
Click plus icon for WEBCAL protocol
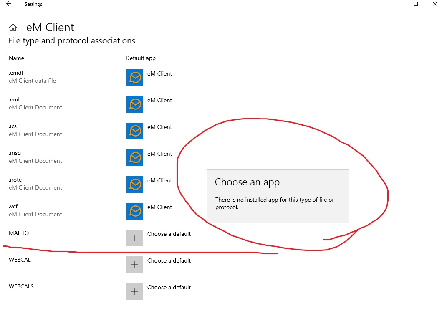pos(135,265)
